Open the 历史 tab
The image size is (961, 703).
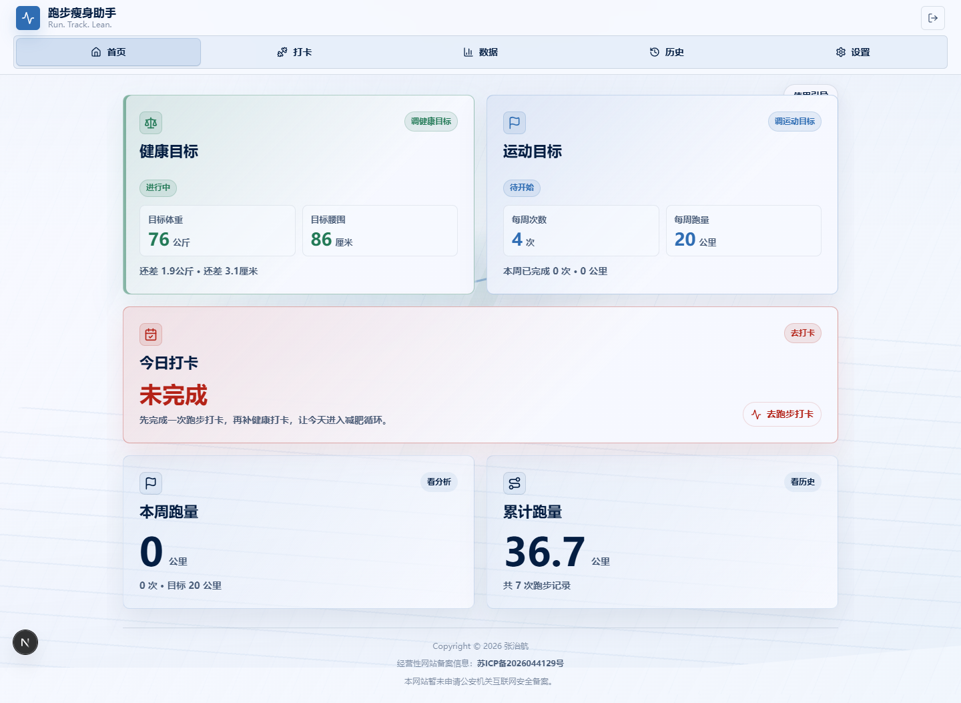pyautogui.click(x=667, y=52)
